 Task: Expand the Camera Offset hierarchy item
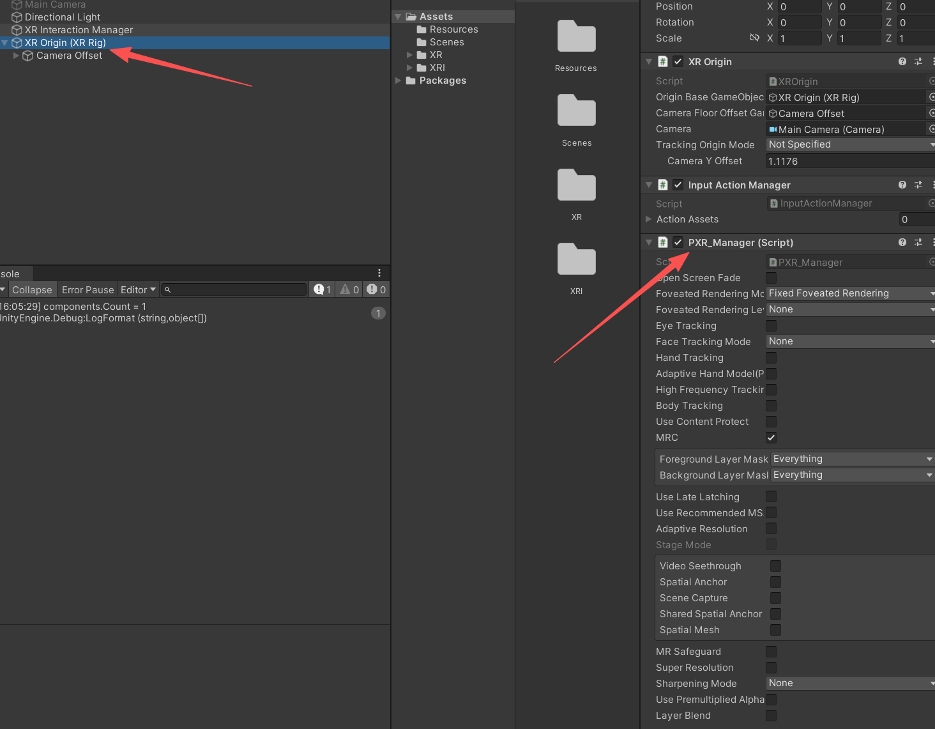tap(15, 56)
